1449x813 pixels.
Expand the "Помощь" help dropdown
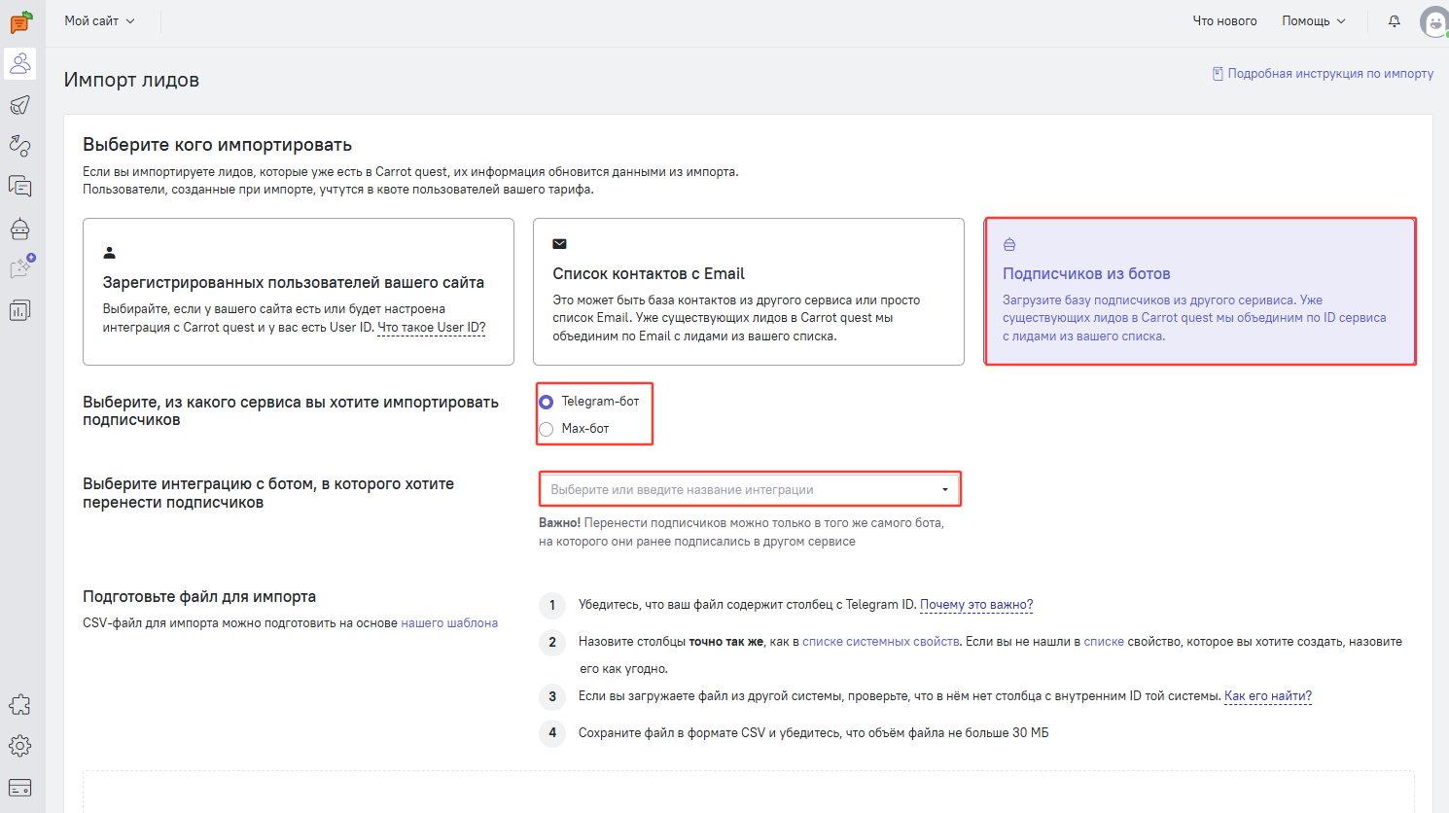click(x=1313, y=21)
